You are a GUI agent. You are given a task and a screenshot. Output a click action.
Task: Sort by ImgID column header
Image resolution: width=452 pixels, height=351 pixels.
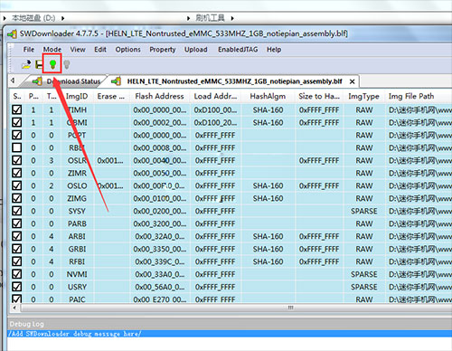click(x=77, y=96)
